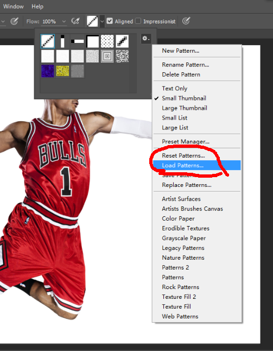Select the dotted pattern thumbnail
Screen dimensions: 273x351
point(107,41)
